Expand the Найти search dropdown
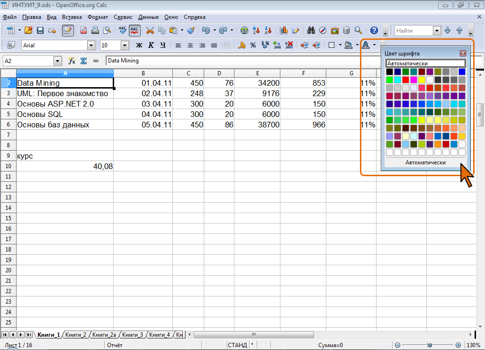Viewport: 485px width, 350px height. click(x=437, y=31)
